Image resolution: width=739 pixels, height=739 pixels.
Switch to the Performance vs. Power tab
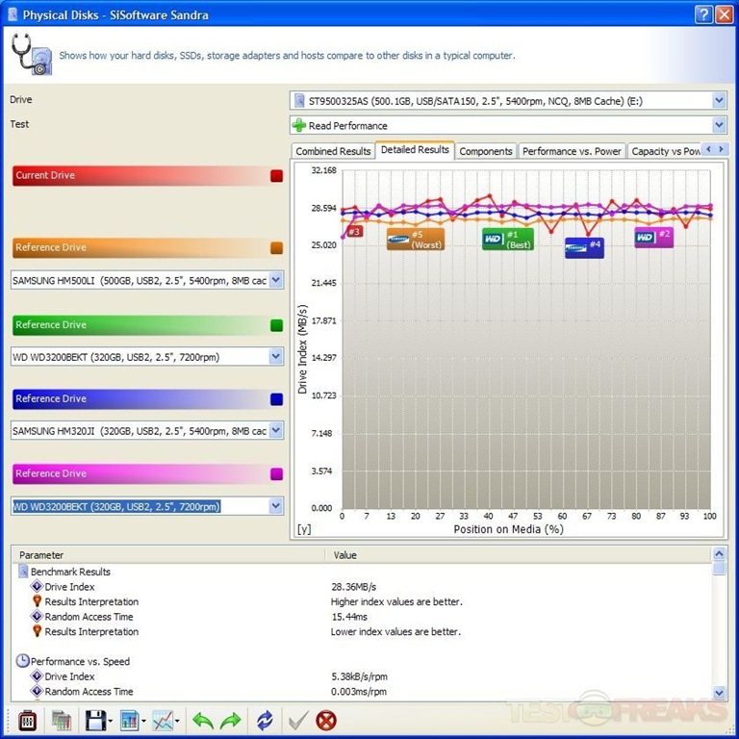[x=572, y=151]
